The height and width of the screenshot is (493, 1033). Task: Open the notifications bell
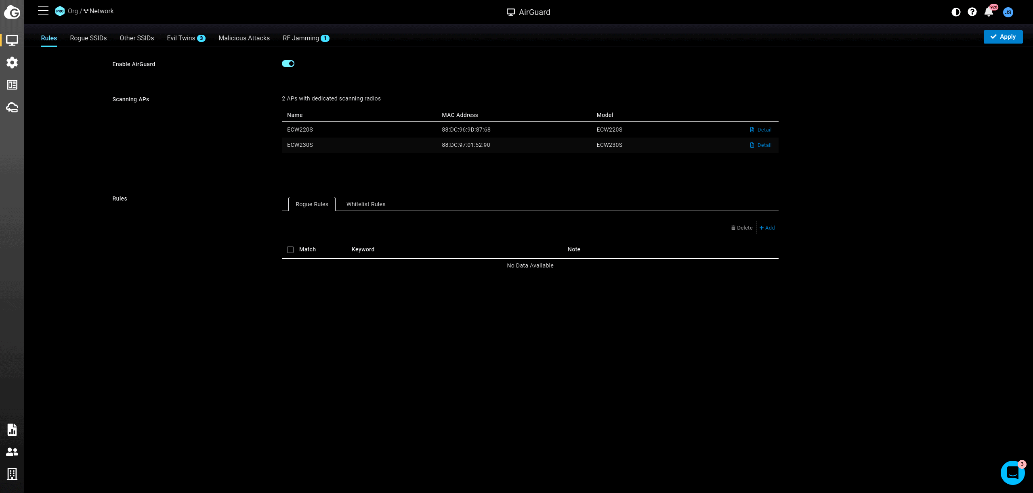(989, 12)
